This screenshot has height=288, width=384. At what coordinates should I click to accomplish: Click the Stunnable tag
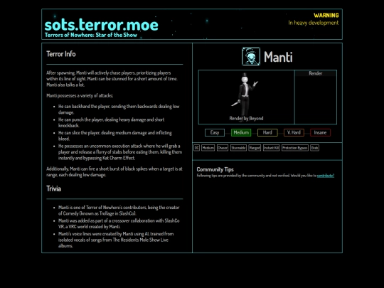click(x=238, y=148)
